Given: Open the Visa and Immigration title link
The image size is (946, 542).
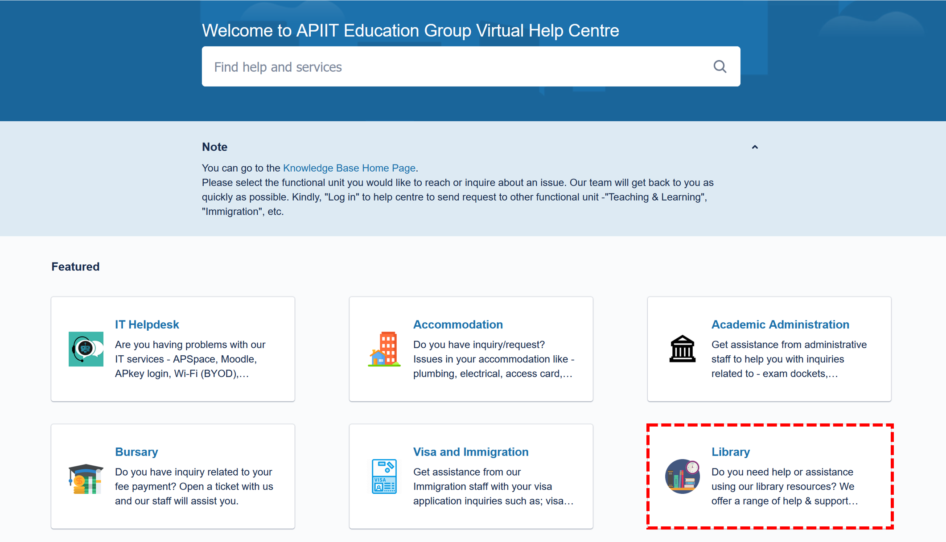Looking at the screenshot, I should click(471, 452).
